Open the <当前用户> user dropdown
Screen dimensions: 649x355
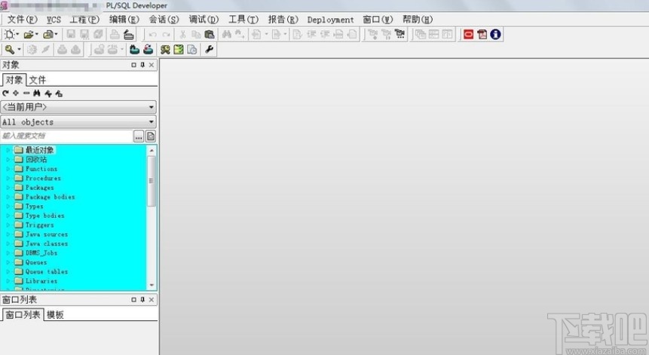[152, 107]
